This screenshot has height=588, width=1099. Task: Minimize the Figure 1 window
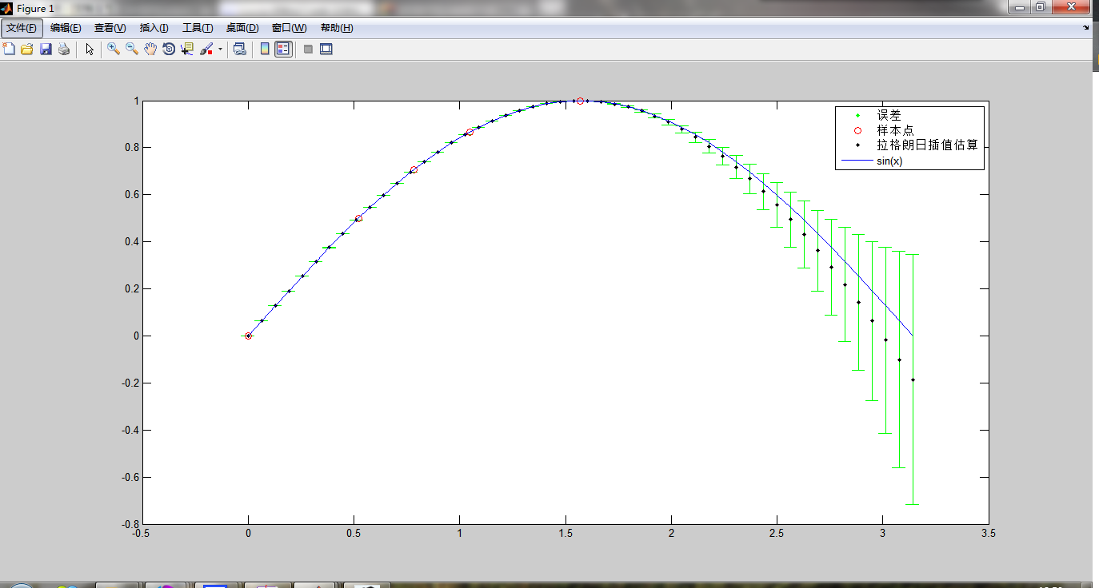(1018, 7)
